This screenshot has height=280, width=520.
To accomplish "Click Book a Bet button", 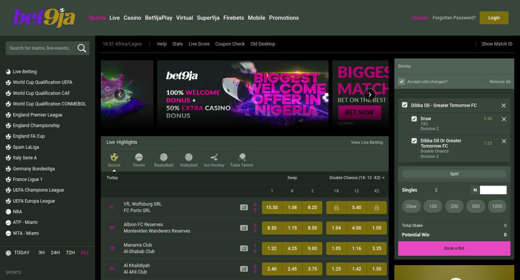I will point(454,249).
